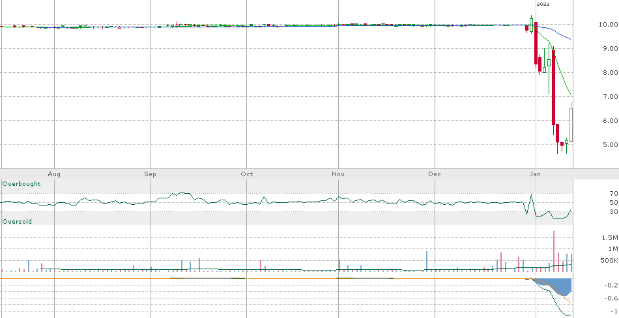The image size is (619, 318).
Task: Select the 10.00 price axis label
Action: [x=608, y=25]
